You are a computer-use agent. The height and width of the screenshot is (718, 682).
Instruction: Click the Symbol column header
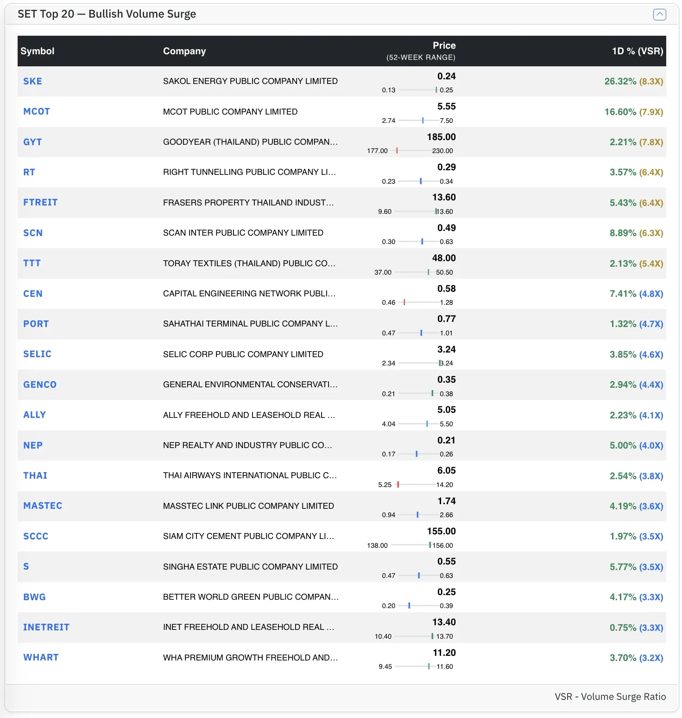(x=38, y=51)
